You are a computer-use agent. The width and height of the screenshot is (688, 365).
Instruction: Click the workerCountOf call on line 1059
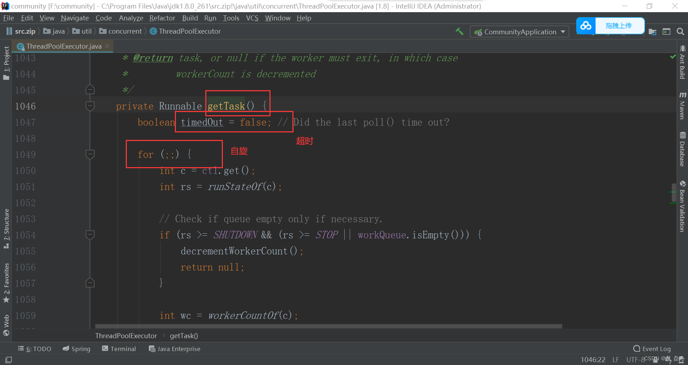click(243, 315)
